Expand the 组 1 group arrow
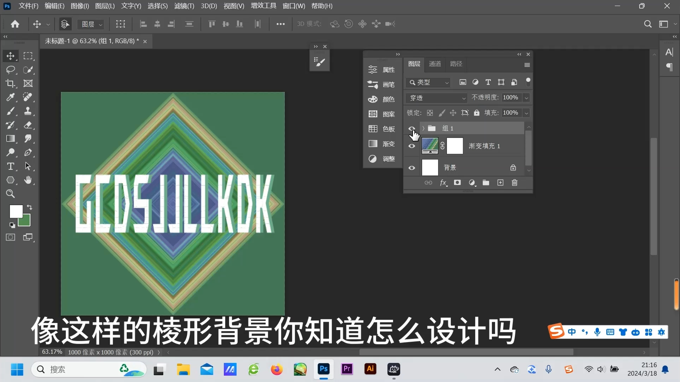The width and height of the screenshot is (680, 382). (x=424, y=128)
